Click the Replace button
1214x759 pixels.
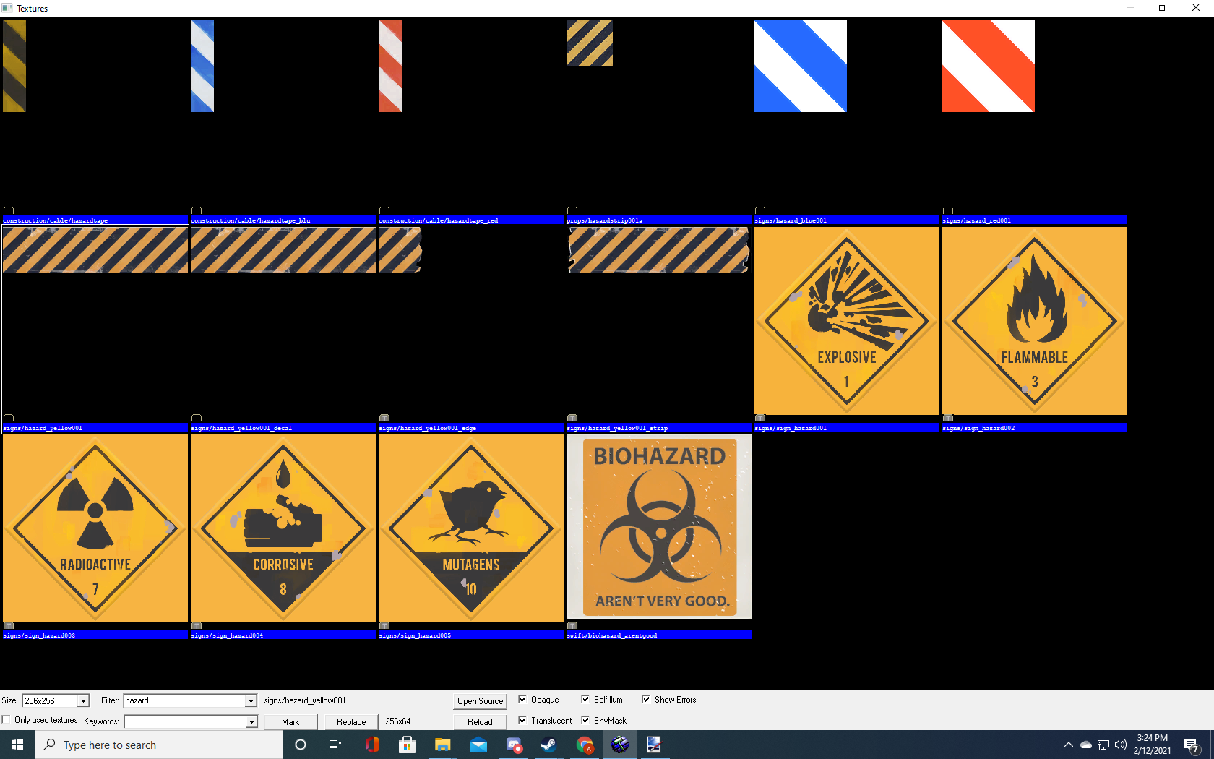click(351, 722)
